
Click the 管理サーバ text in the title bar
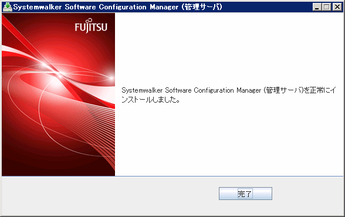pos(202,7)
